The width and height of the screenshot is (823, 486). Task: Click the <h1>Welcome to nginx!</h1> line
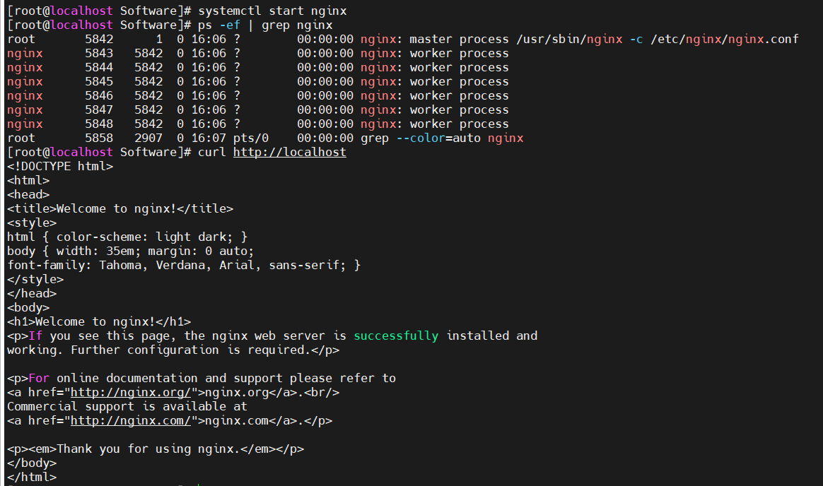[99, 321]
